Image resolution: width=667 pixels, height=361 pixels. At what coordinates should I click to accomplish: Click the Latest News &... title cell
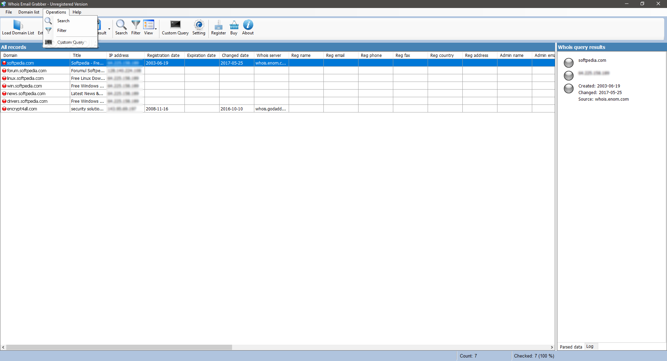(x=88, y=94)
